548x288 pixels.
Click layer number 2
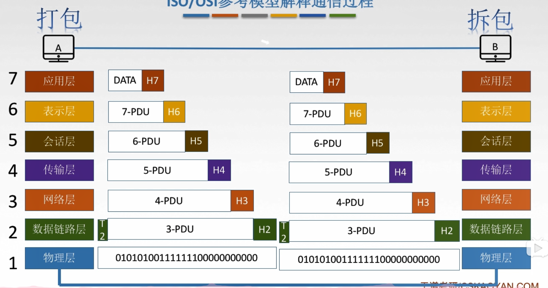point(13,232)
